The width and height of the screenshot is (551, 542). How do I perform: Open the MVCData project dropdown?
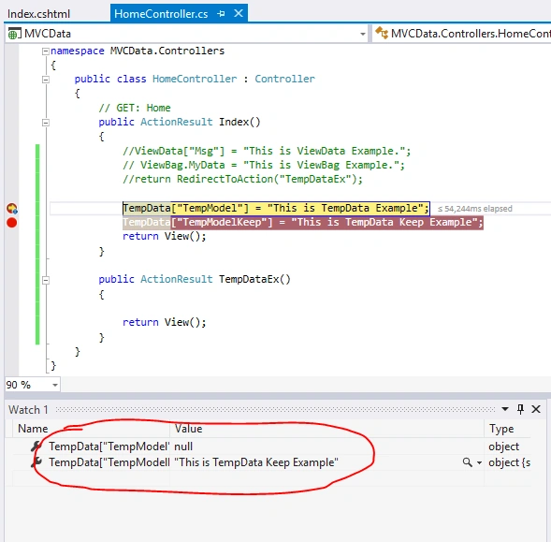point(363,34)
